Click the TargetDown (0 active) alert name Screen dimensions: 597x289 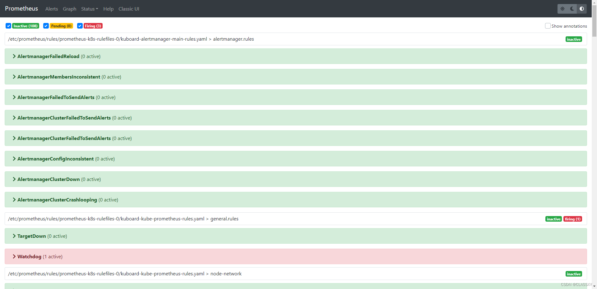pos(42,236)
